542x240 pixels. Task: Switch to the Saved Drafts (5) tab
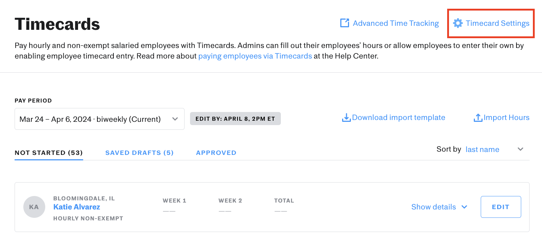coord(139,153)
